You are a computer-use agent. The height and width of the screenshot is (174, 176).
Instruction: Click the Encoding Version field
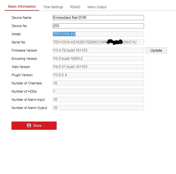[98, 59]
